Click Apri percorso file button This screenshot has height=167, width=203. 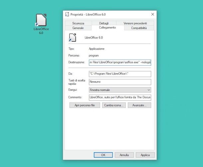85,105
